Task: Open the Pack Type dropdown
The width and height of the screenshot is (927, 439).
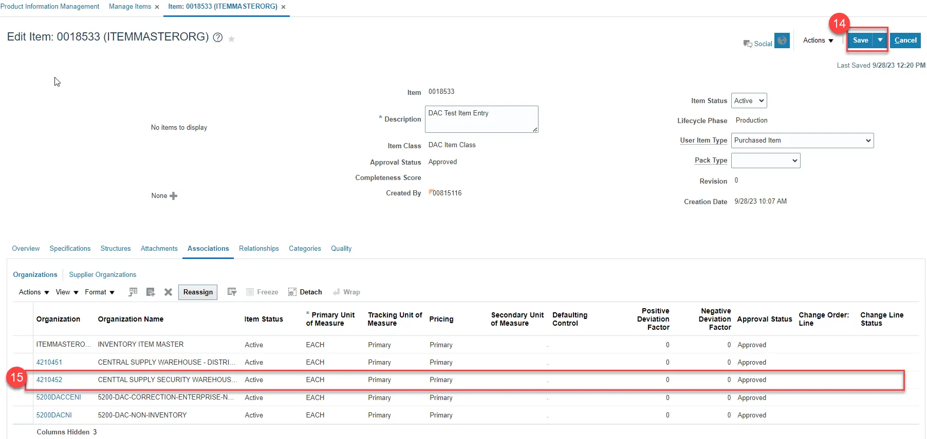Action: click(766, 161)
